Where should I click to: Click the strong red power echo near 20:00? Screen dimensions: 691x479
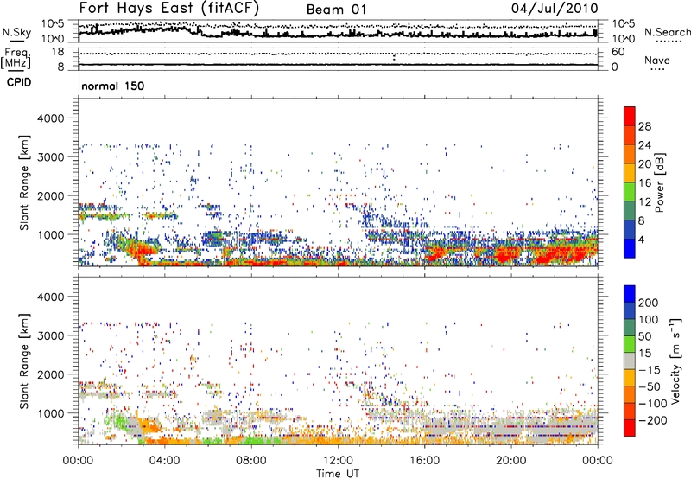[x=507, y=254]
